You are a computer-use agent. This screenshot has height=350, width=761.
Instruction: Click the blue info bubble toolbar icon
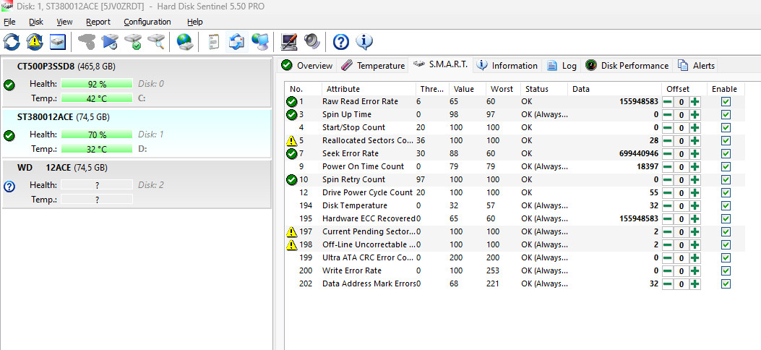point(364,42)
